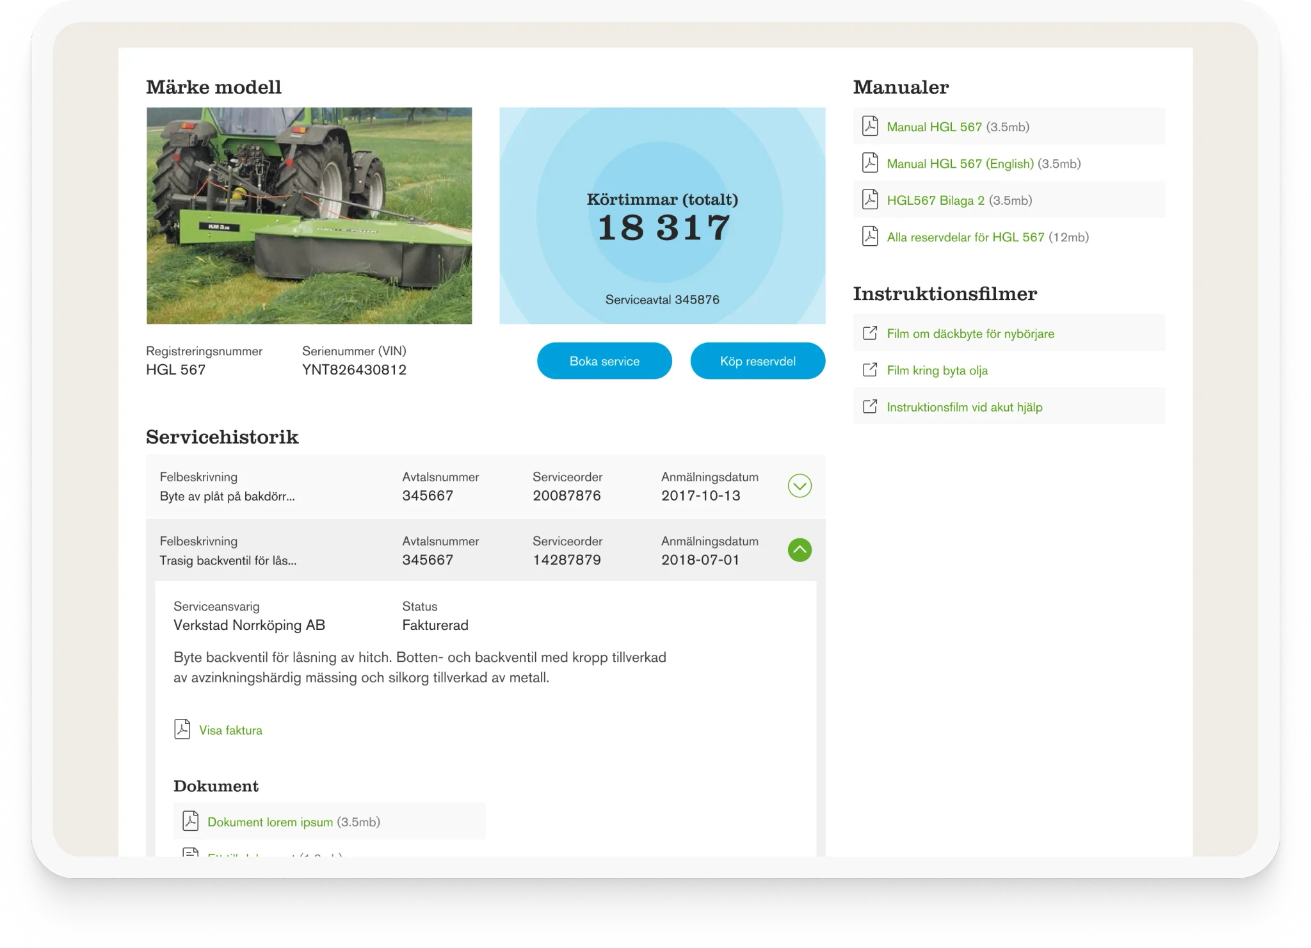Click external link icon for byta olja film
Screen dimensions: 1311x948
[869, 370]
